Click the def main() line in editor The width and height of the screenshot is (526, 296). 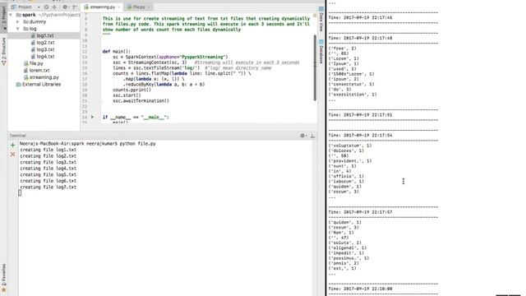117,52
